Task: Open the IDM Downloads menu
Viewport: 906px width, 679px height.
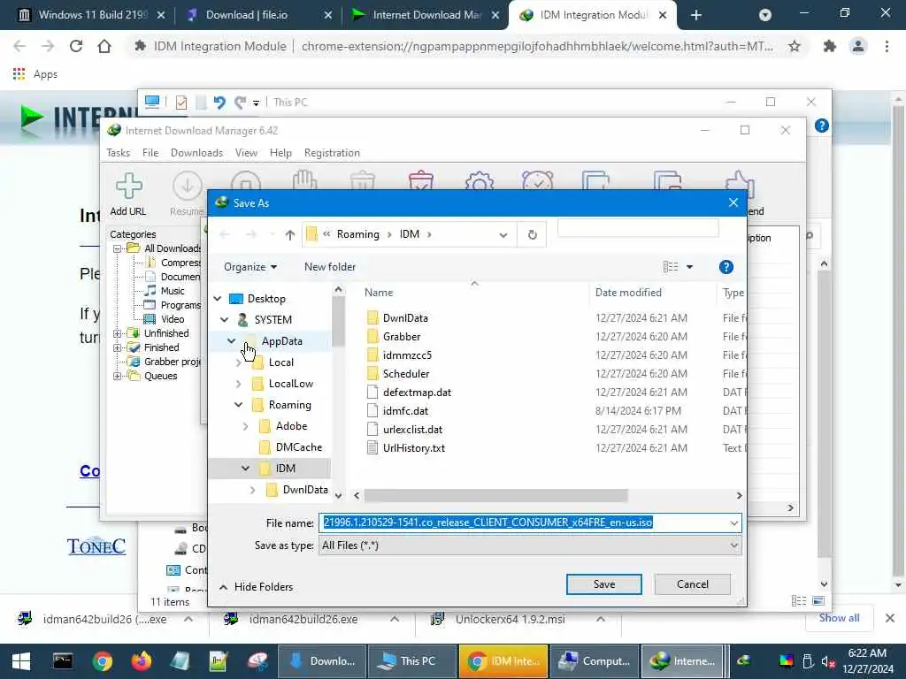Action: pyautogui.click(x=196, y=153)
